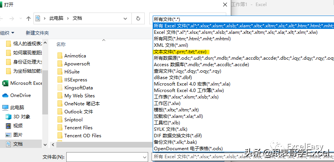The width and height of the screenshot is (334, 162).
Task: Select 文档 in navigation pane
Action: click(21, 144)
